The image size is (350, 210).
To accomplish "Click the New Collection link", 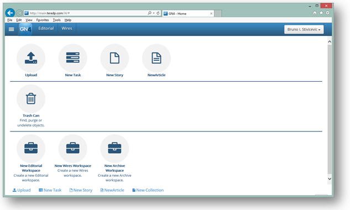I will (148, 190).
